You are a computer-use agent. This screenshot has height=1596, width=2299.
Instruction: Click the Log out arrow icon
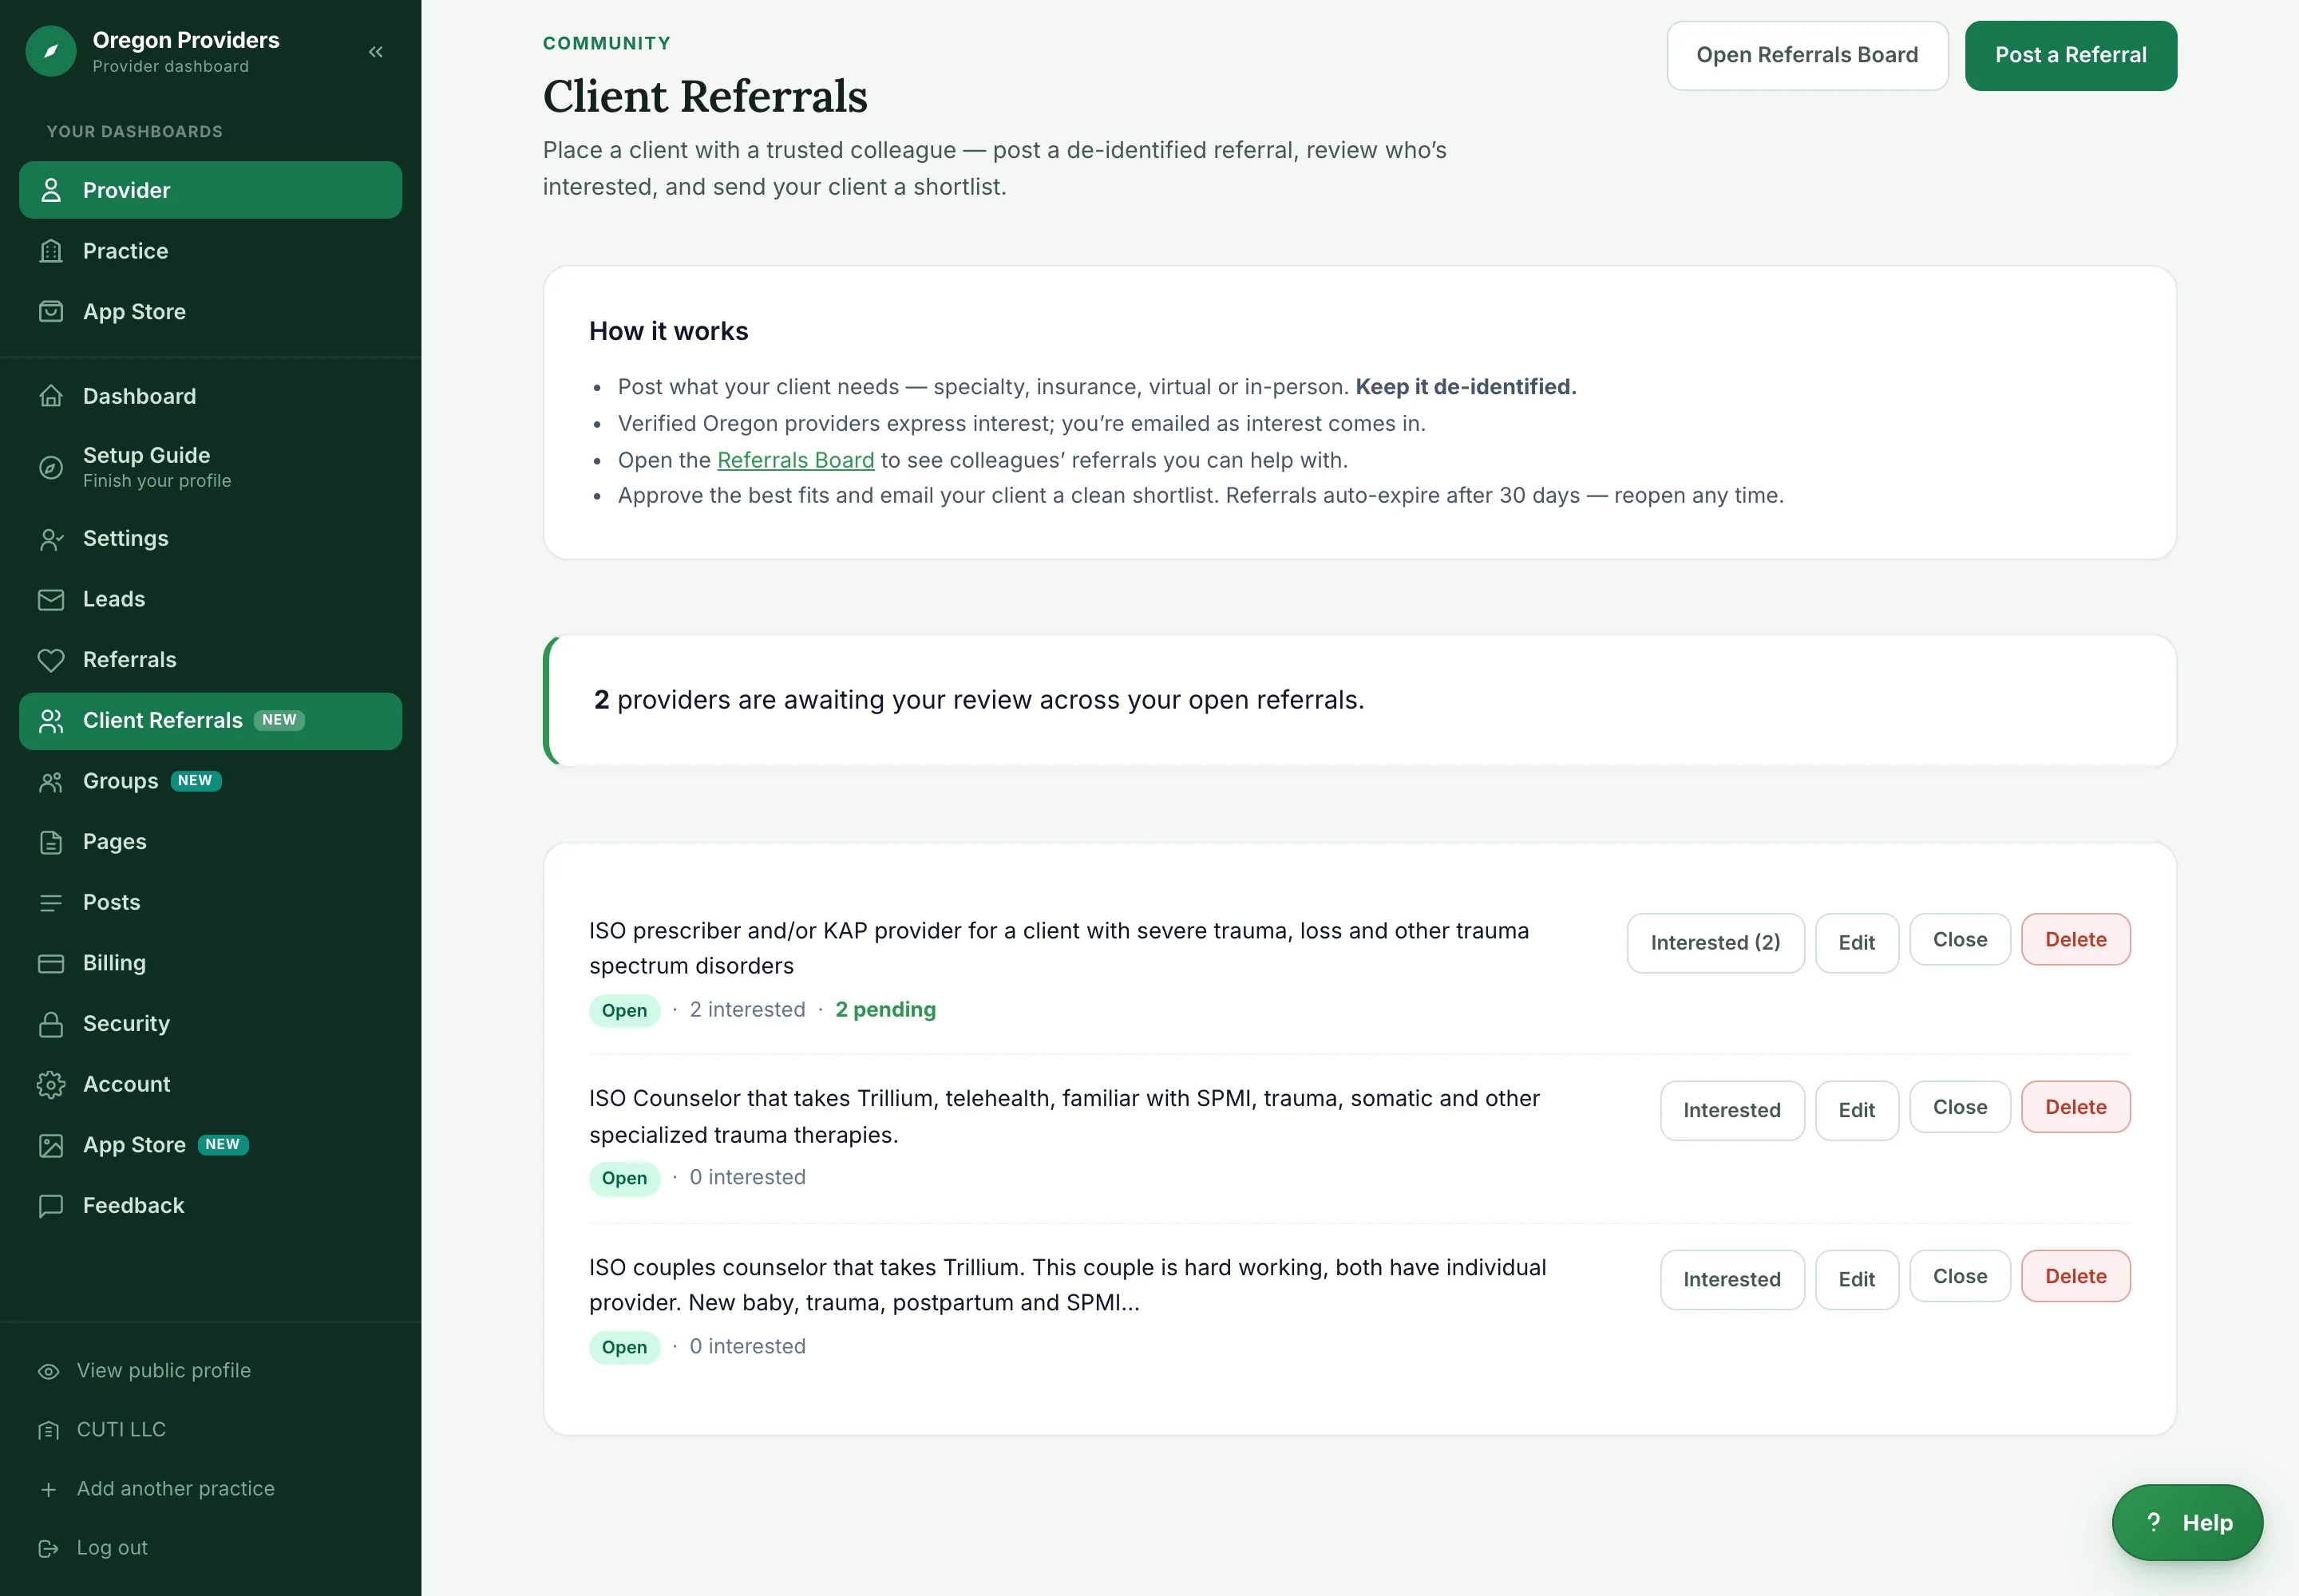(48, 1548)
